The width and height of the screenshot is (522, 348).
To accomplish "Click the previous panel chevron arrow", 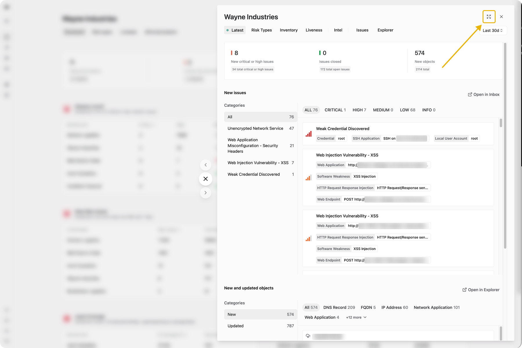I will pyautogui.click(x=206, y=165).
